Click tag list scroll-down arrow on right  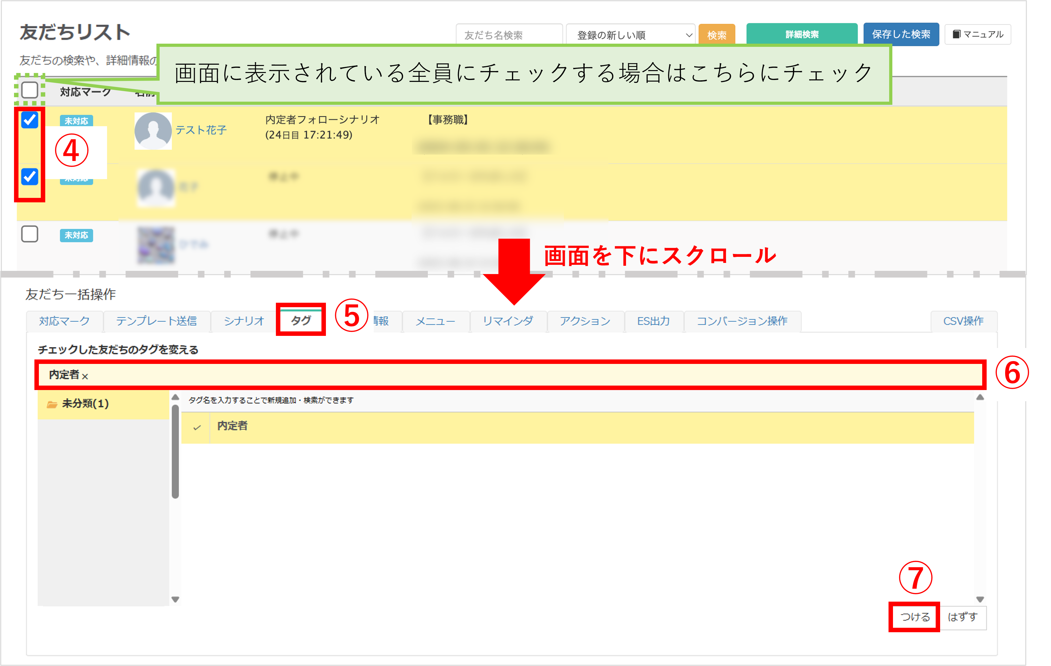(x=980, y=599)
